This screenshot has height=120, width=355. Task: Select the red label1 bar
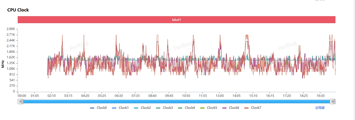(176, 20)
